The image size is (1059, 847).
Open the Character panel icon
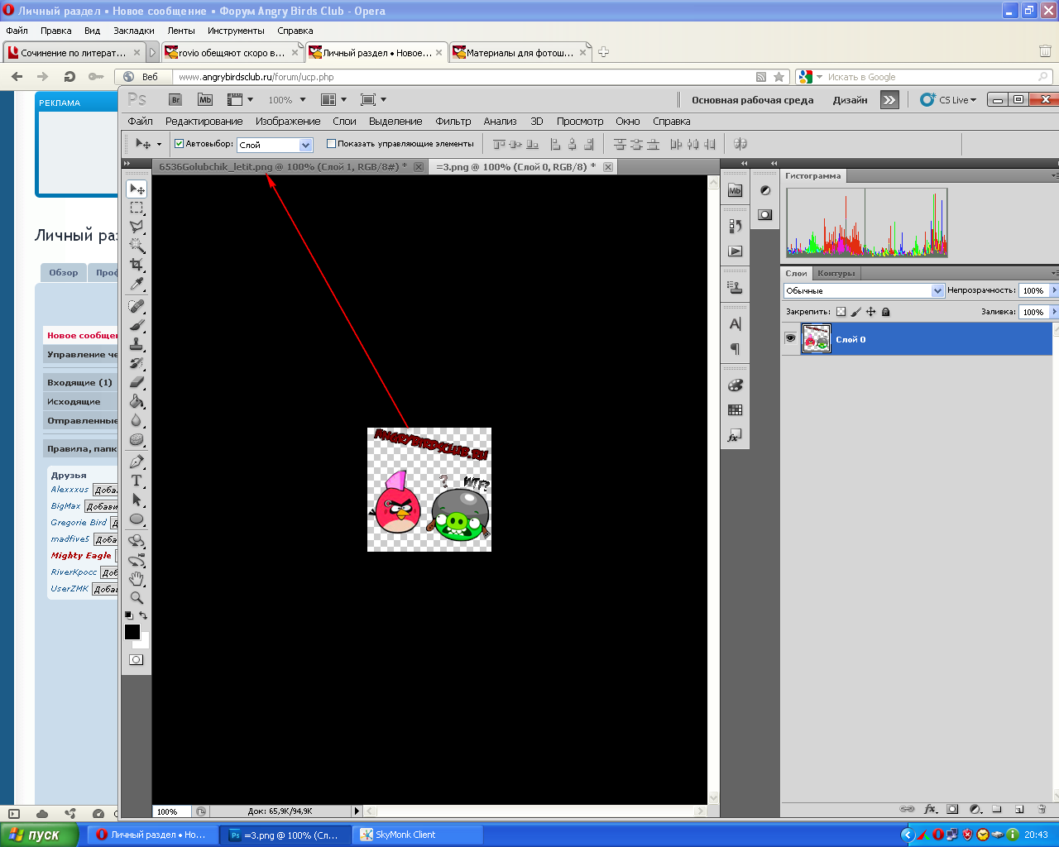(x=735, y=323)
